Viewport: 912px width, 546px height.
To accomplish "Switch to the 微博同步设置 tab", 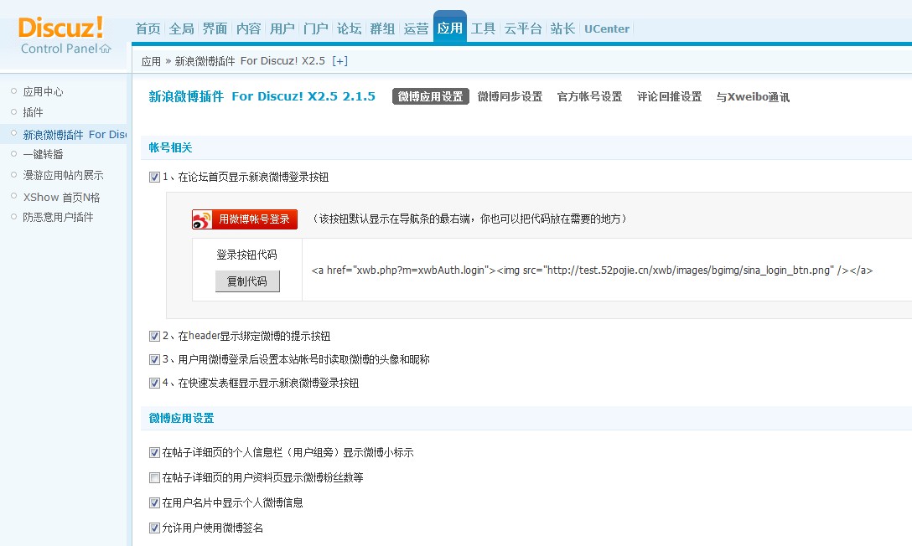I will 510,96.
